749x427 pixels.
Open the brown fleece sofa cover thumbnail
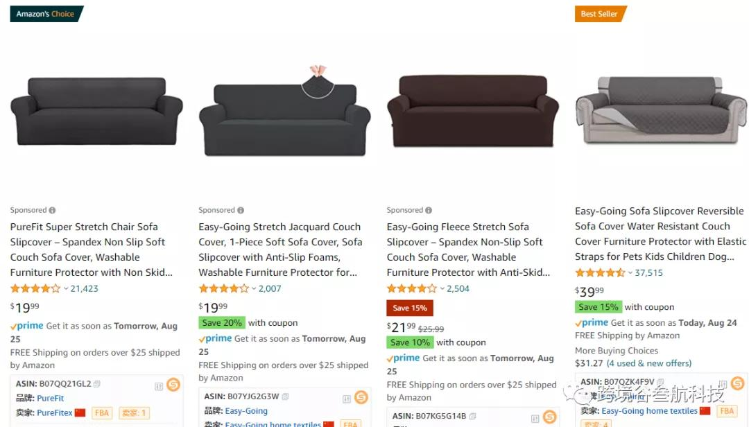473,112
